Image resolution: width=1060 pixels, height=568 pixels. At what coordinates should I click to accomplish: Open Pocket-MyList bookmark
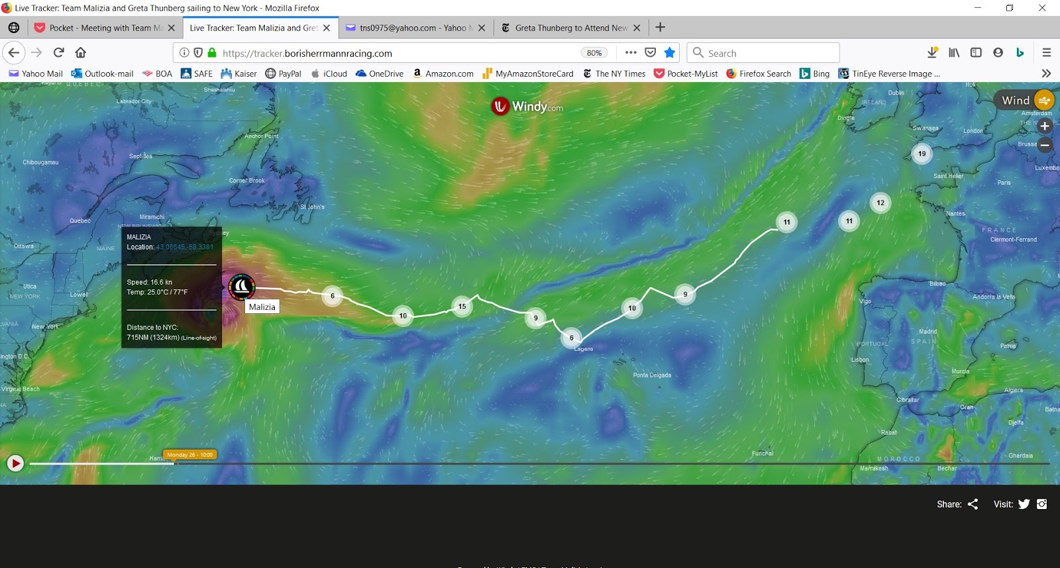(x=686, y=73)
